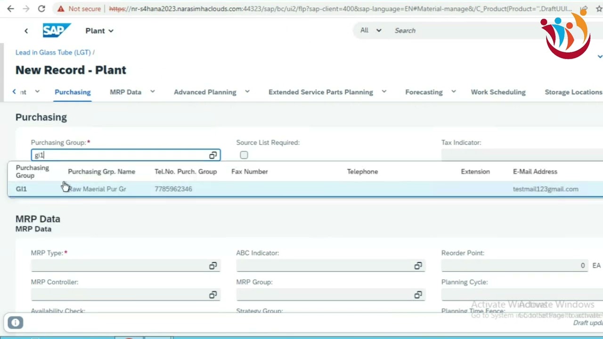Click the Planning Cycle field

click(x=522, y=295)
